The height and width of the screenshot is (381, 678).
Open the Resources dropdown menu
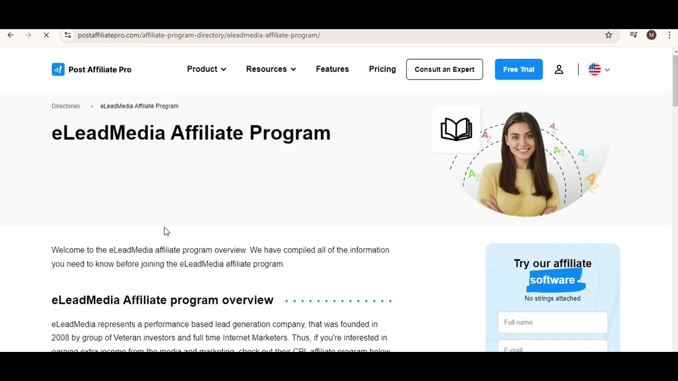click(x=271, y=69)
